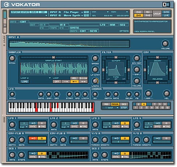Screen dimensions: 177x167
Task: Click the Filter Volume knob
Action: 137,81
